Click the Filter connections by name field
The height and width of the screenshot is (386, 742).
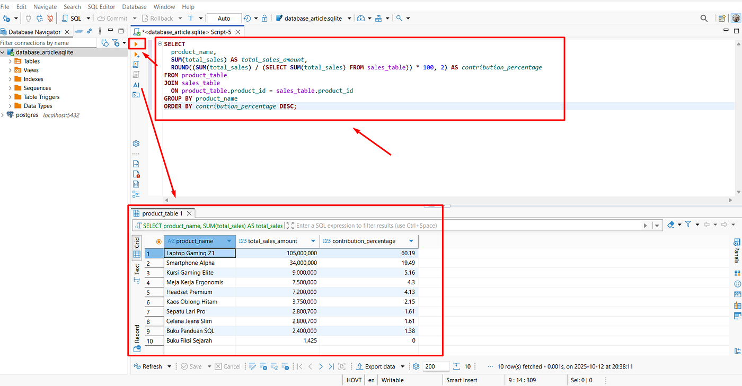click(48, 43)
